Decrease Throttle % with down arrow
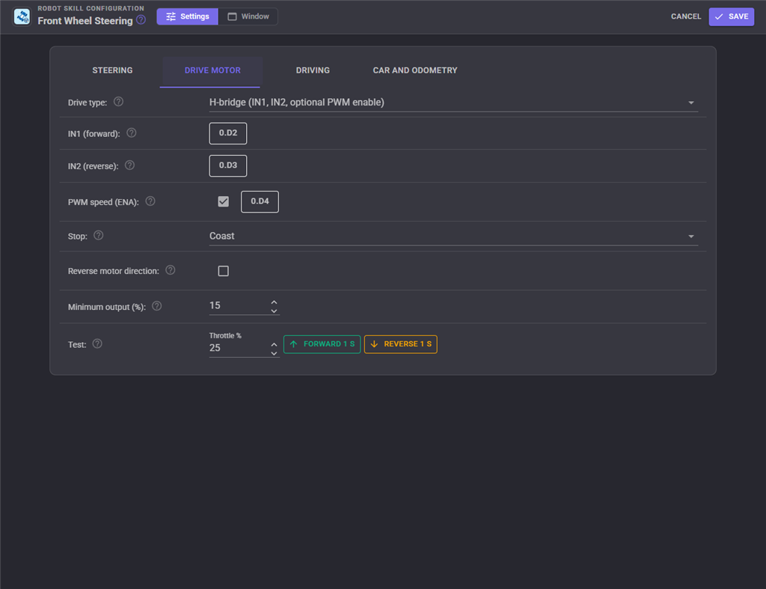Screen dimensions: 766x589 tap(274, 353)
